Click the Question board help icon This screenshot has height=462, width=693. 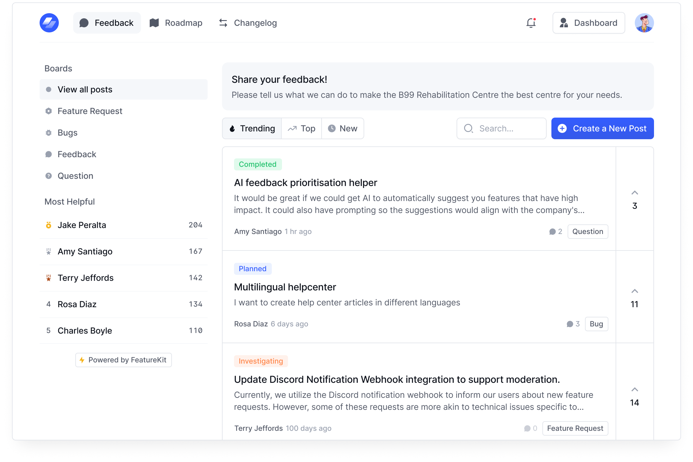49,176
